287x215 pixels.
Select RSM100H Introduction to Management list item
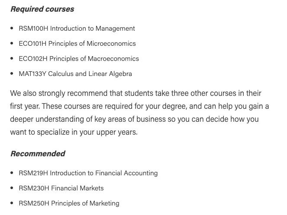[77, 28]
